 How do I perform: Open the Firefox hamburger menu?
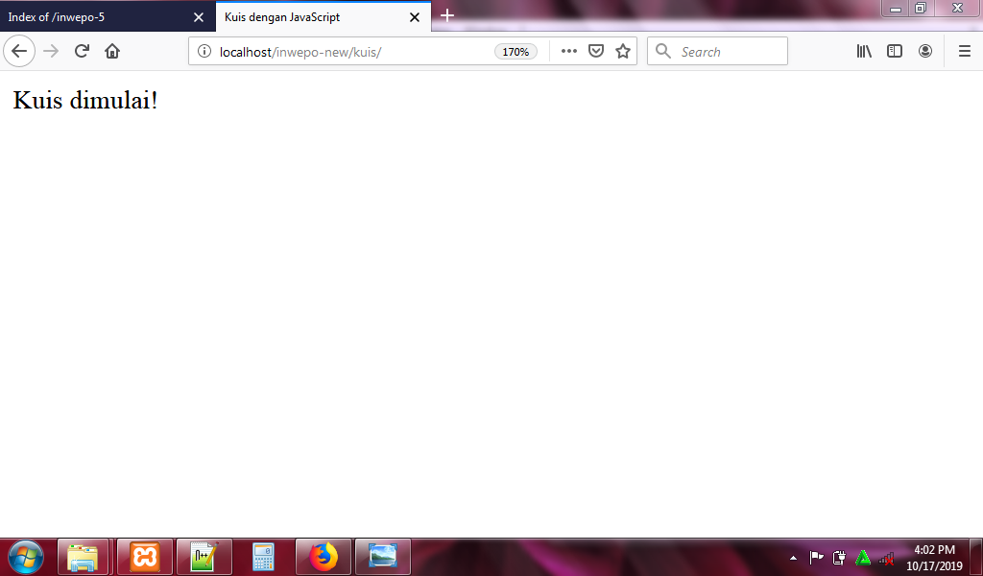coord(965,52)
